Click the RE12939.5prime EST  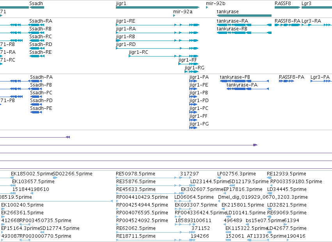268,178
